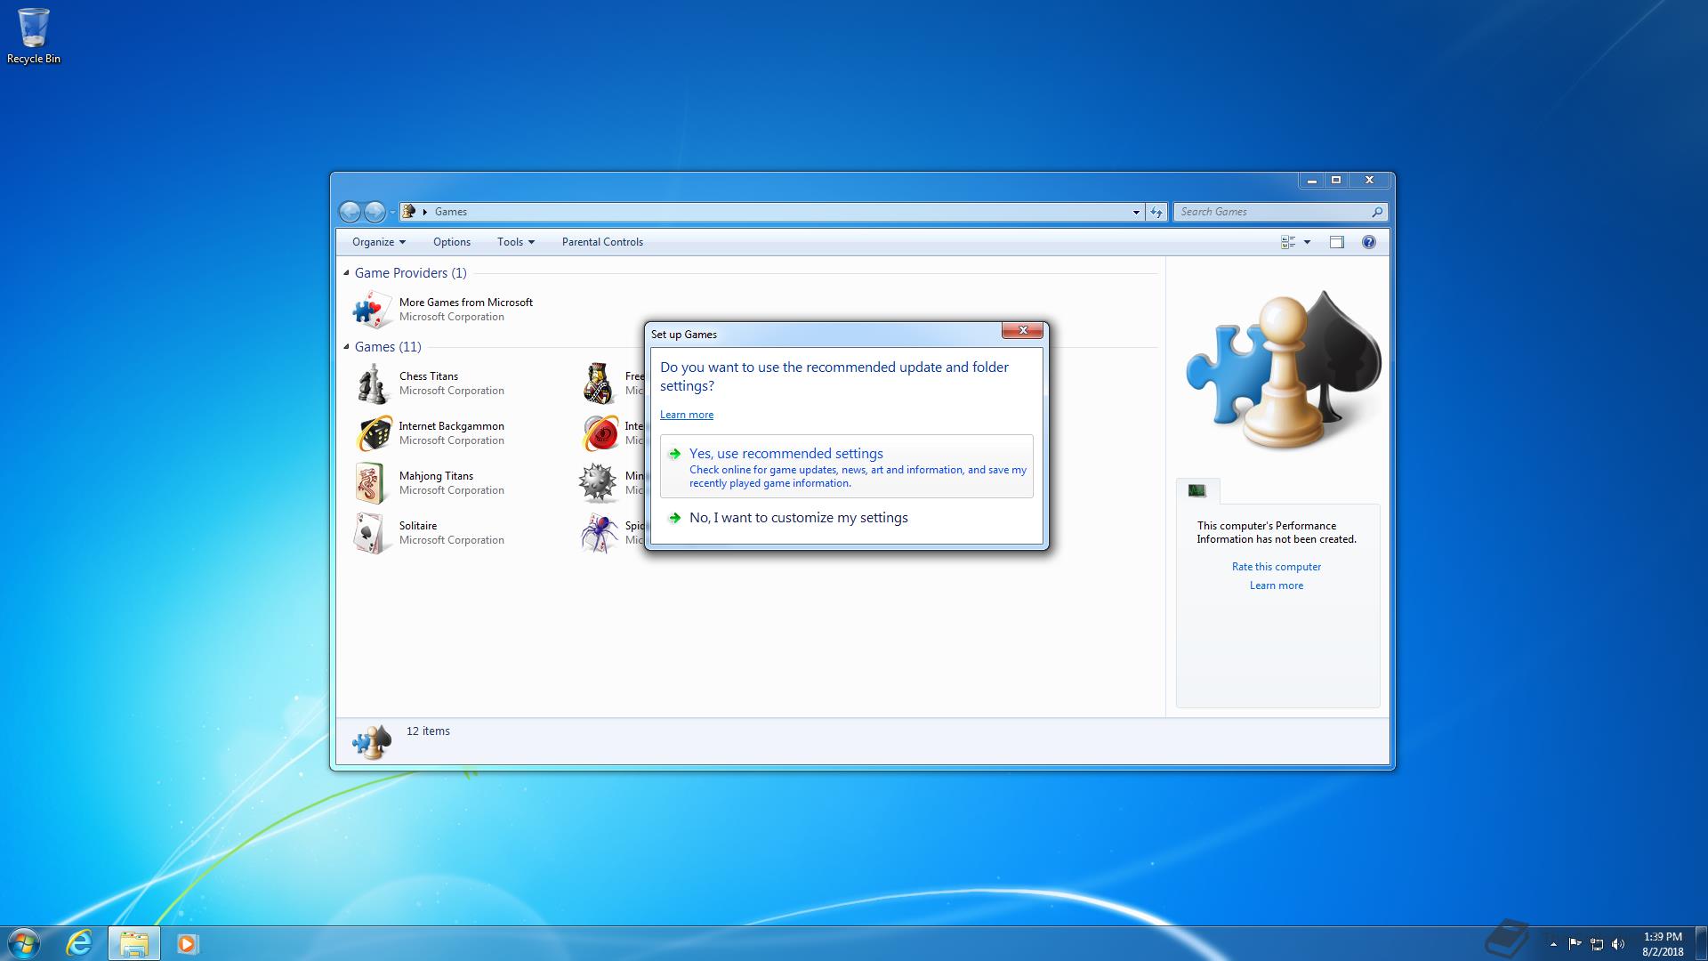The width and height of the screenshot is (1708, 961).
Task: Launch the Mahjong Titans tile icon
Action: pos(372,483)
